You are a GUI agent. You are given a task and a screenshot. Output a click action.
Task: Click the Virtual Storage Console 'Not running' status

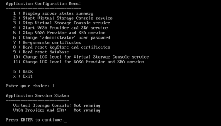(x=87, y=105)
